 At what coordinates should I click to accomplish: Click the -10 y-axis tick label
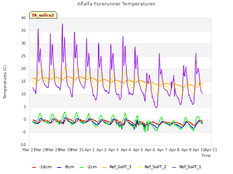(x=23, y=145)
